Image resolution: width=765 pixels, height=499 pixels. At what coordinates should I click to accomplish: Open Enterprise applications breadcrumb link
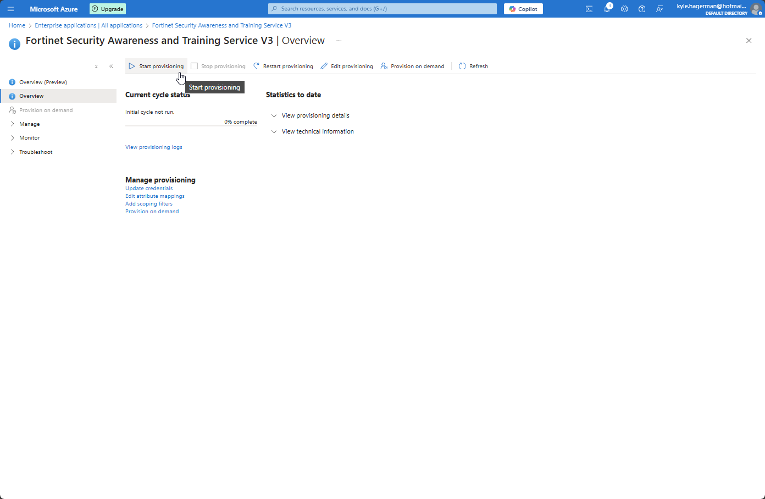[x=88, y=25]
